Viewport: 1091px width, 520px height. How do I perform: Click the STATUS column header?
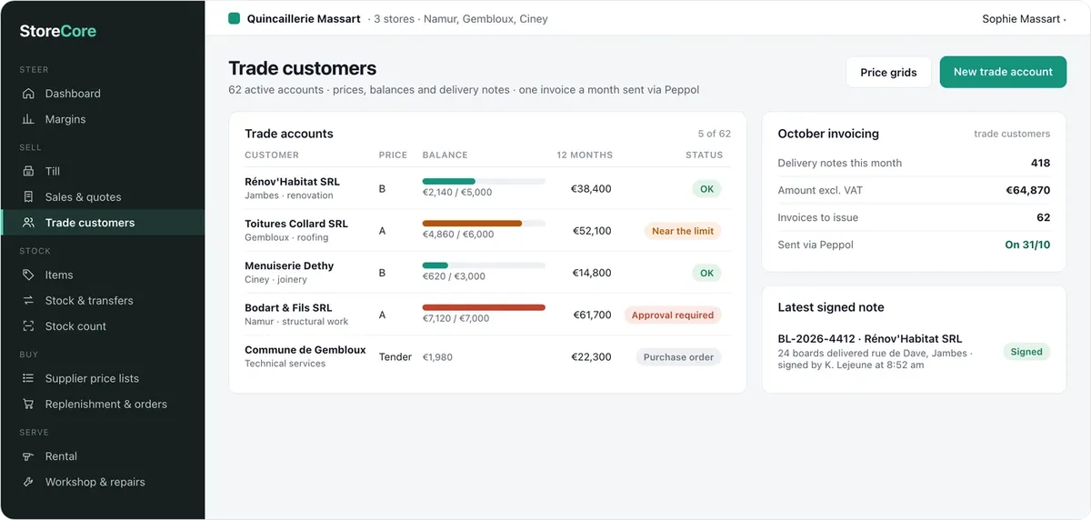705,155
